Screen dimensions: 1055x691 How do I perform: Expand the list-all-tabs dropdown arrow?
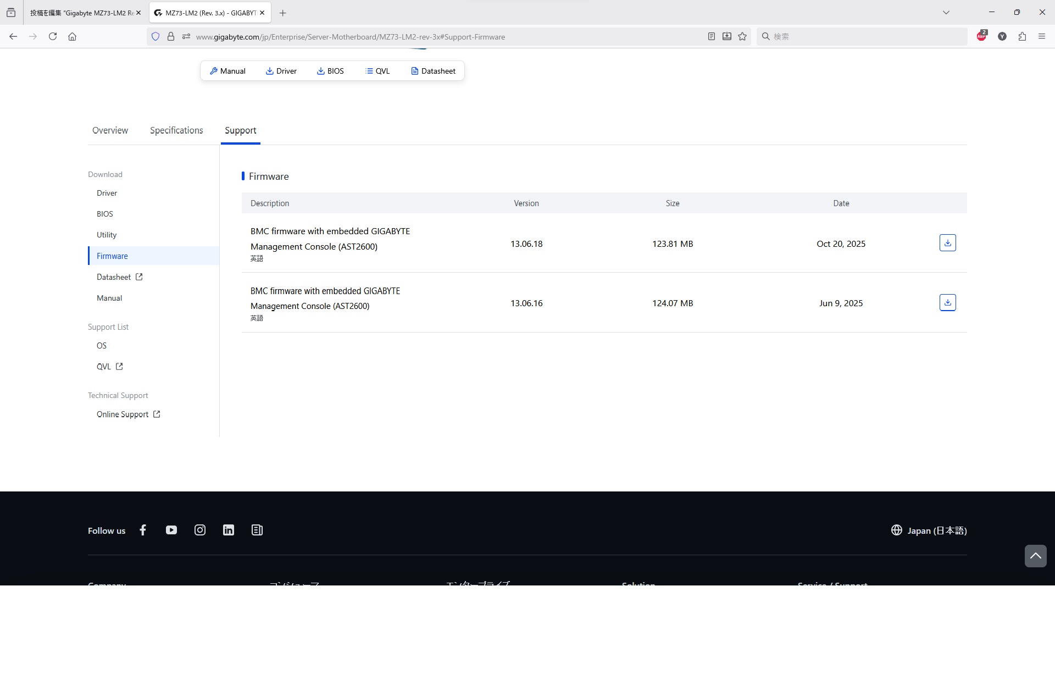[946, 12]
